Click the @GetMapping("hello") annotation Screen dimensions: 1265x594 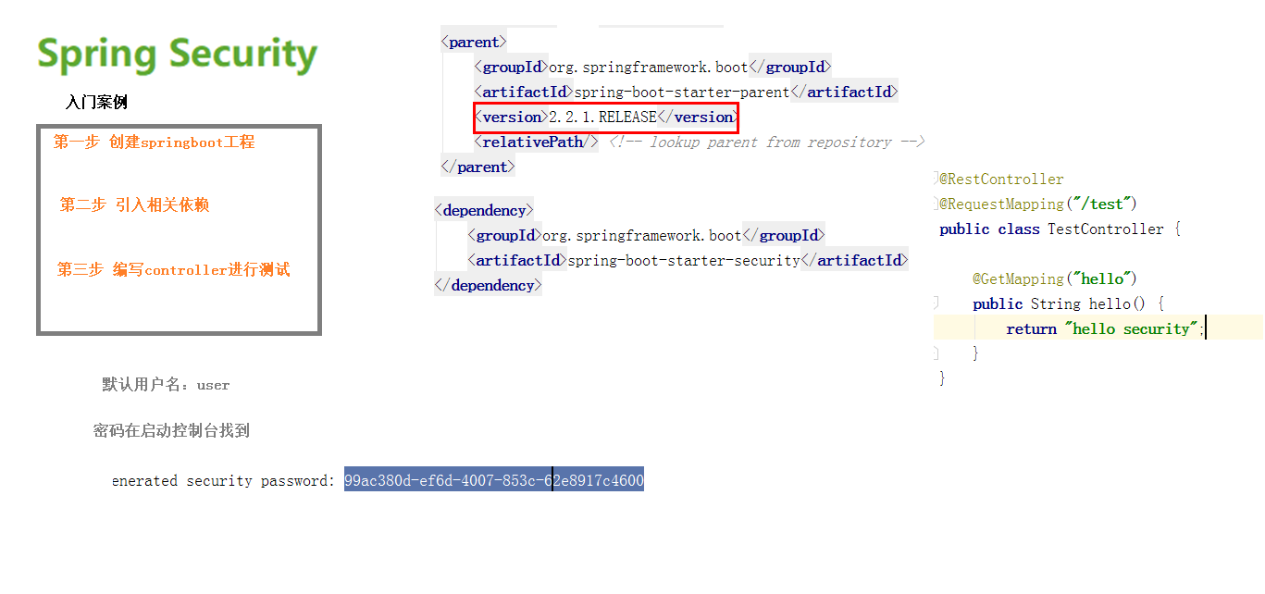1055,279
